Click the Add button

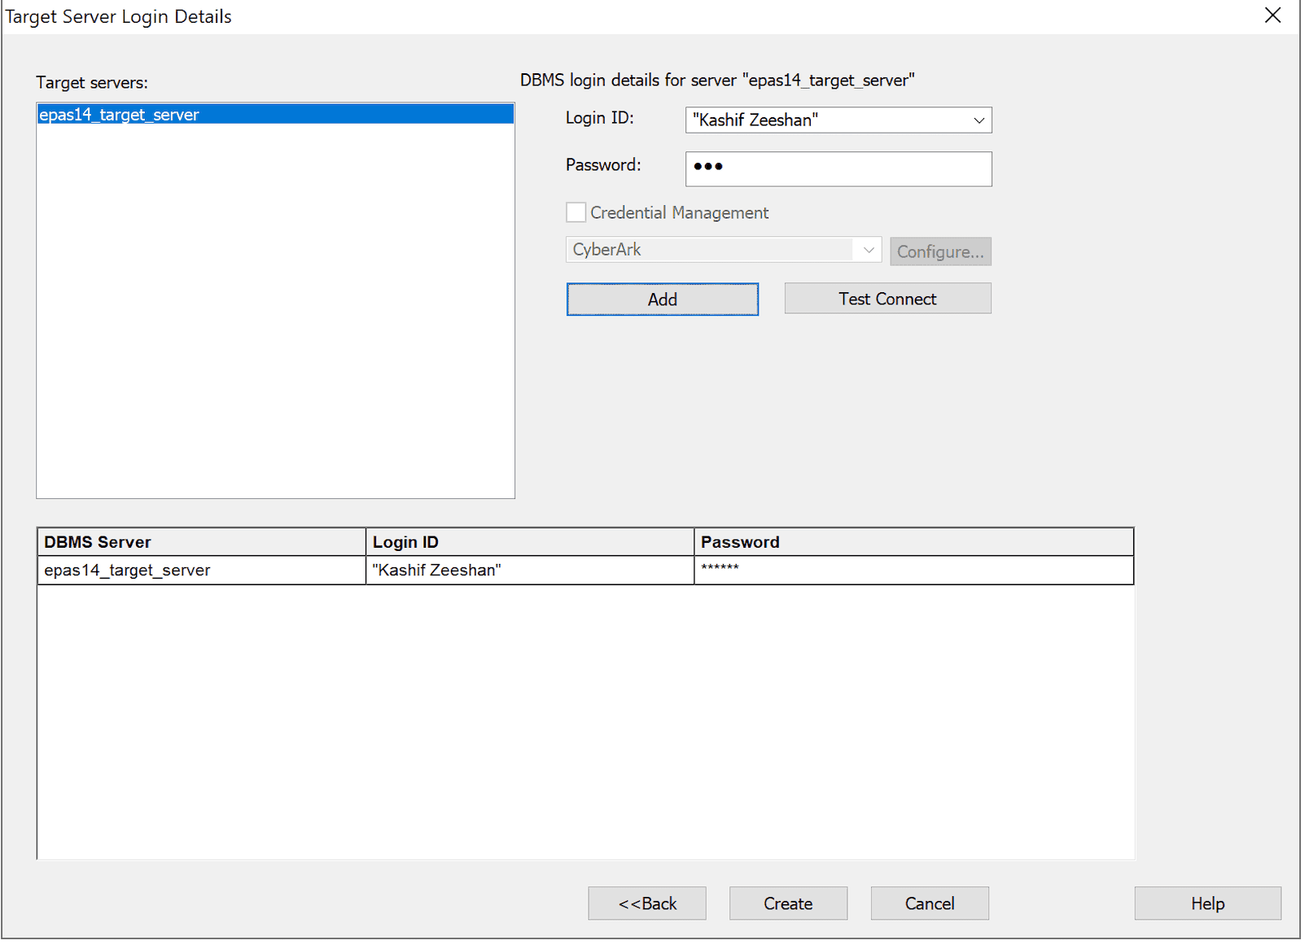pyautogui.click(x=662, y=299)
